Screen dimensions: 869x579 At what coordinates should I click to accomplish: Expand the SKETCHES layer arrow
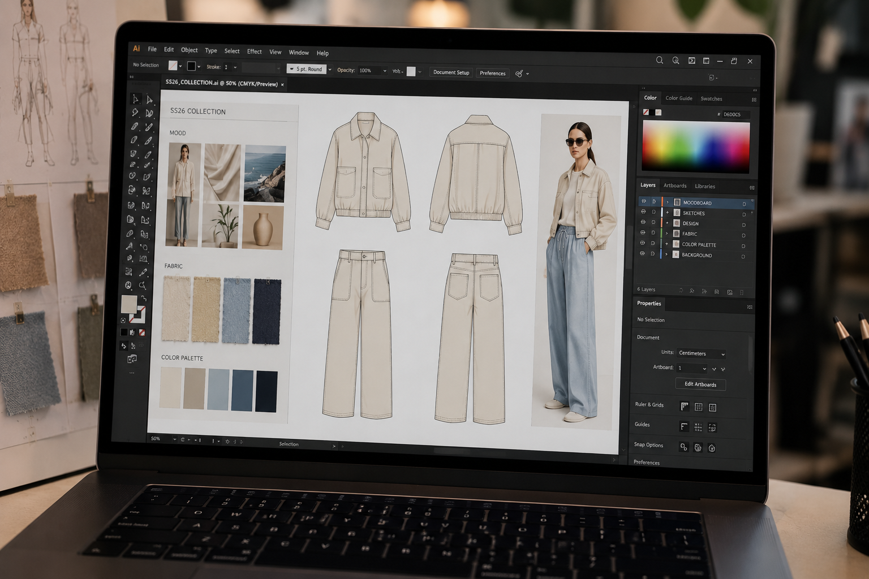(668, 213)
